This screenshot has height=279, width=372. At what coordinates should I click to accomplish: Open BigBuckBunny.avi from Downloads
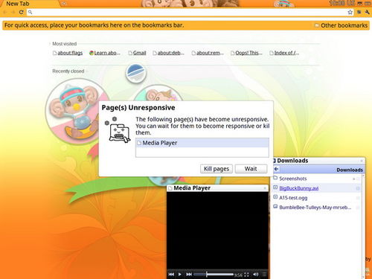pos(299,188)
